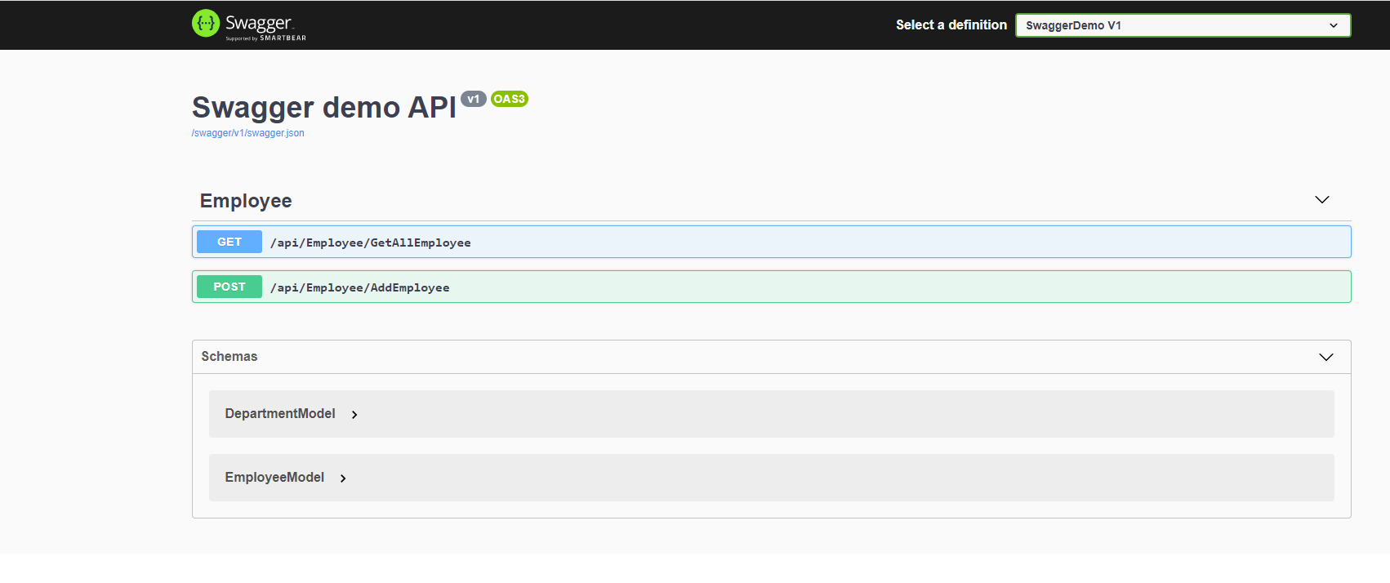Image resolution: width=1390 pixels, height=583 pixels.
Task: Click the Schemas heading text
Action: click(x=229, y=357)
